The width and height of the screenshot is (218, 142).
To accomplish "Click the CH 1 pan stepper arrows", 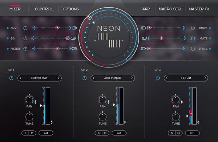I will tap(35, 102).
